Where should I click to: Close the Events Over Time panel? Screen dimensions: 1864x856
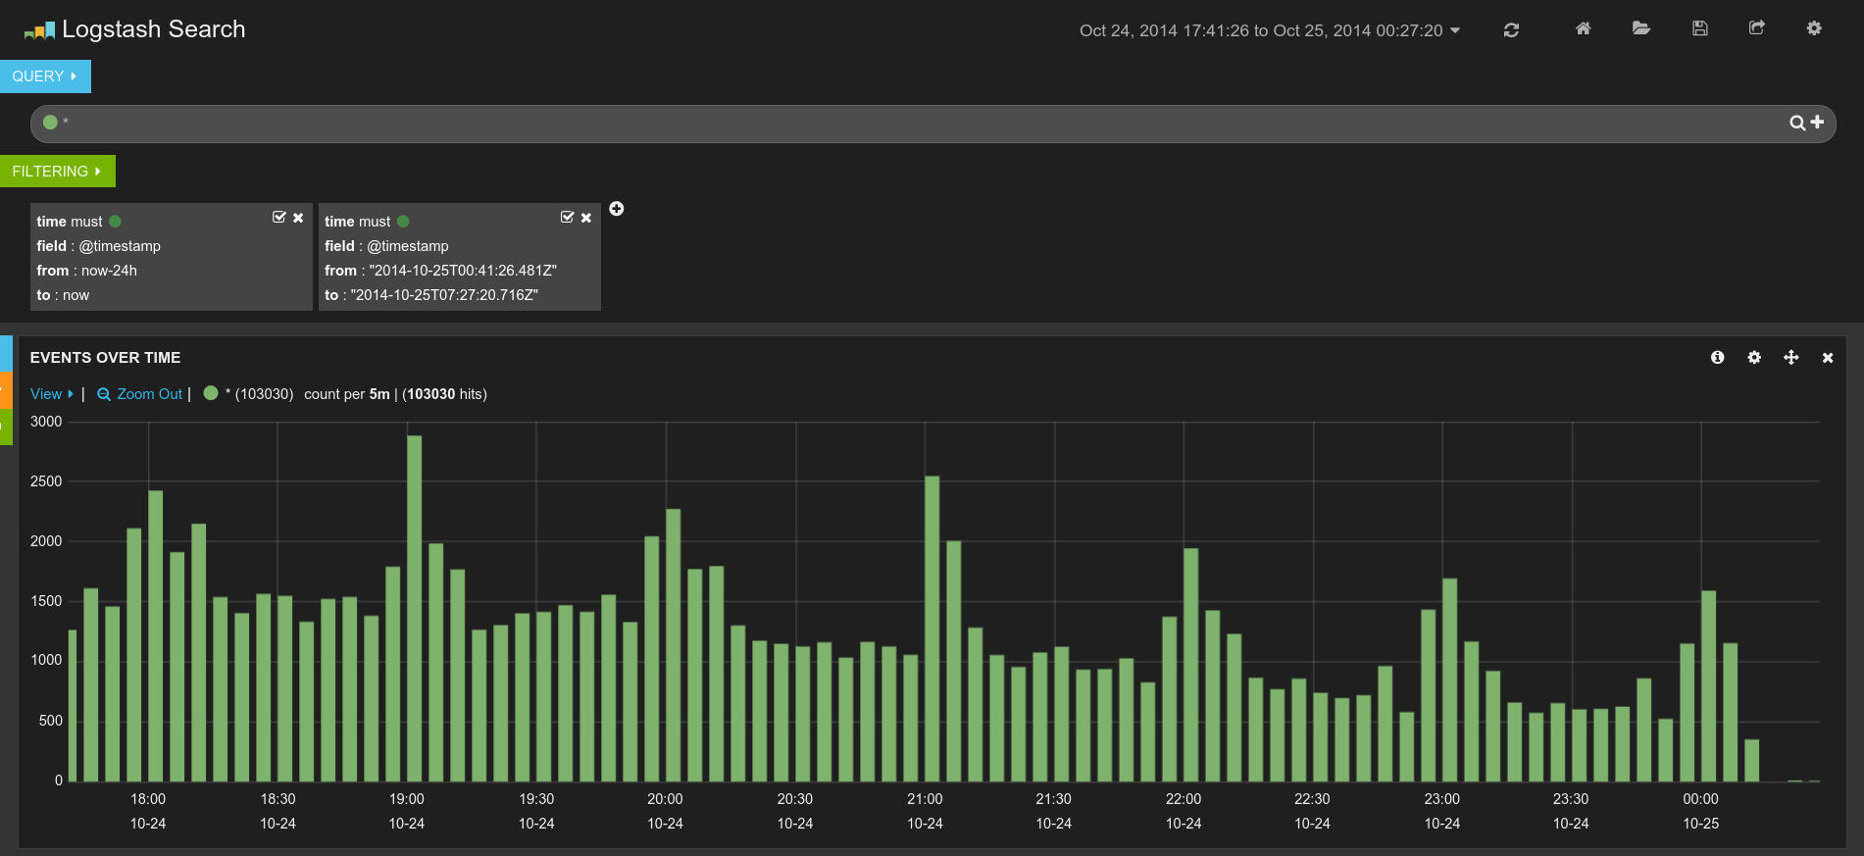tap(1828, 358)
